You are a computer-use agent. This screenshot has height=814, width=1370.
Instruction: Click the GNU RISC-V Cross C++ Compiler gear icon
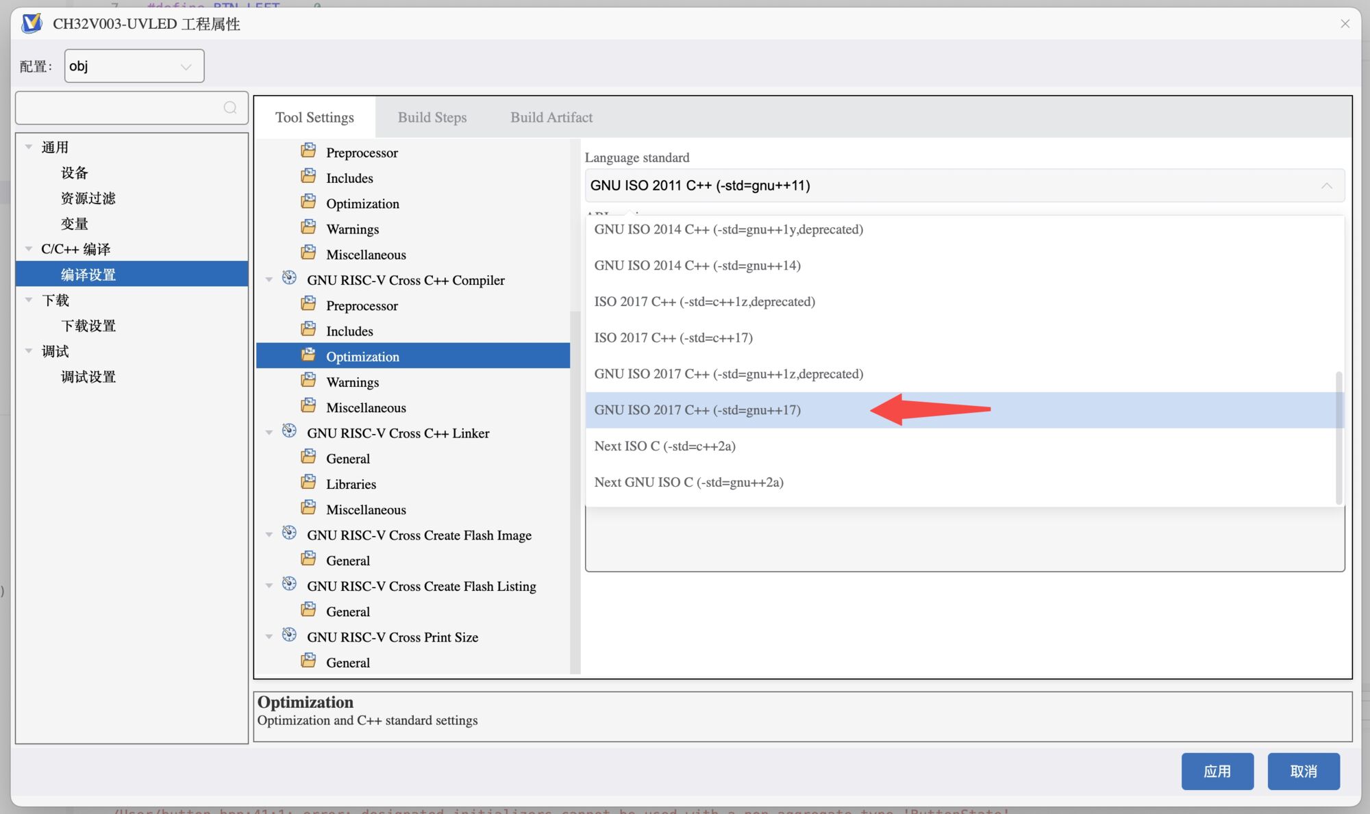point(290,278)
